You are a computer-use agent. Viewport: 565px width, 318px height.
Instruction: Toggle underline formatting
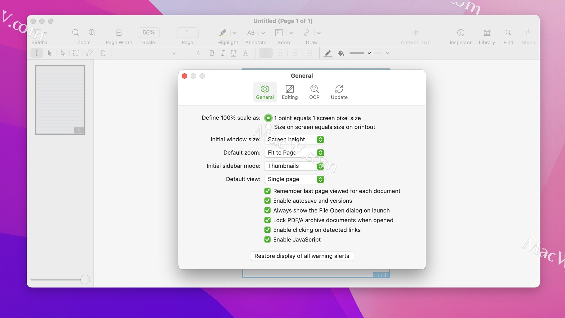click(233, 53)
